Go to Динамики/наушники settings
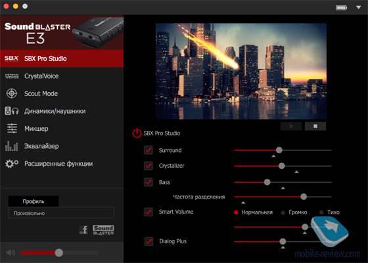 (62, 111)
